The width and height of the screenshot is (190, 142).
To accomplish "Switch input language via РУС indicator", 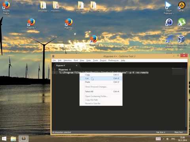I will coord(173,139).
